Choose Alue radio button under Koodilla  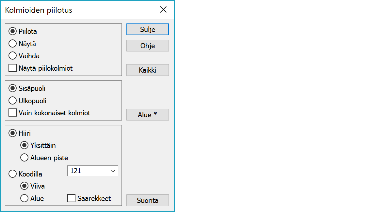click(24, 198)
